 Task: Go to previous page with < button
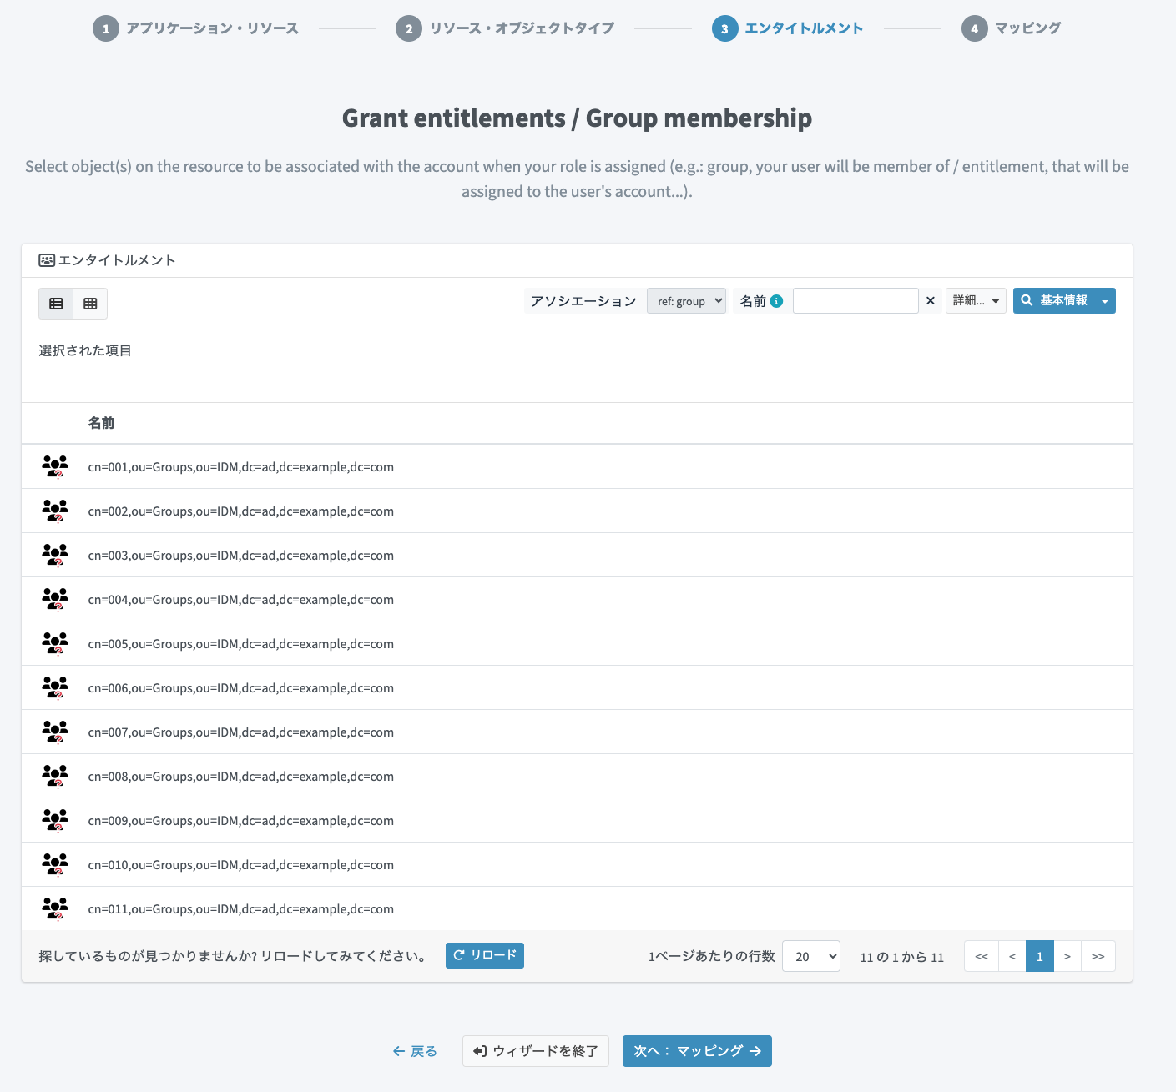[1012, 956]
